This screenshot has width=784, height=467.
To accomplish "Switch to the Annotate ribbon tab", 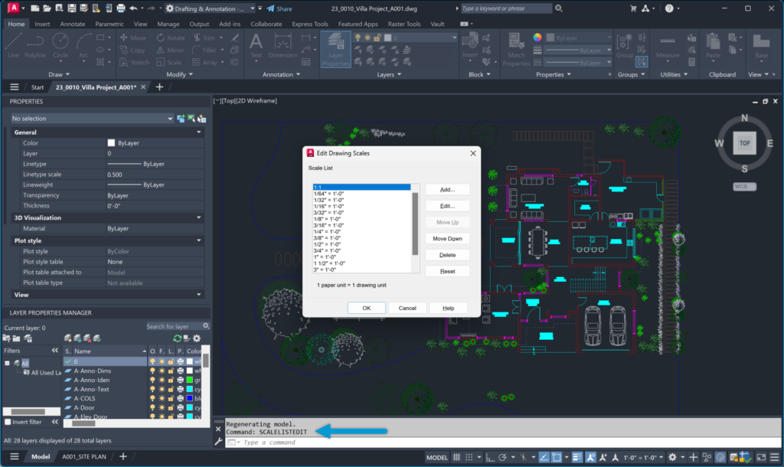I will (x=73, y=24).
